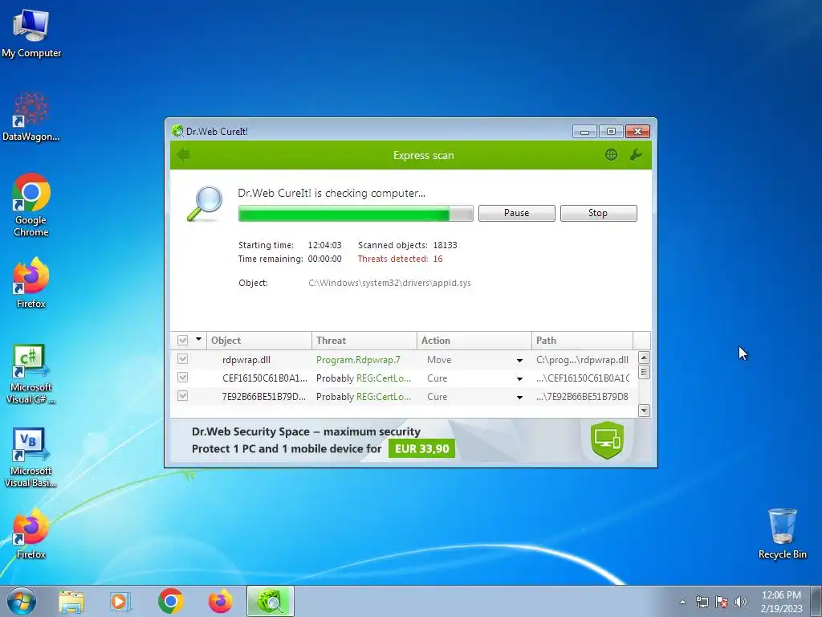
Task: Show hidden tray icons arrow
Action: (x=682, y=602)
